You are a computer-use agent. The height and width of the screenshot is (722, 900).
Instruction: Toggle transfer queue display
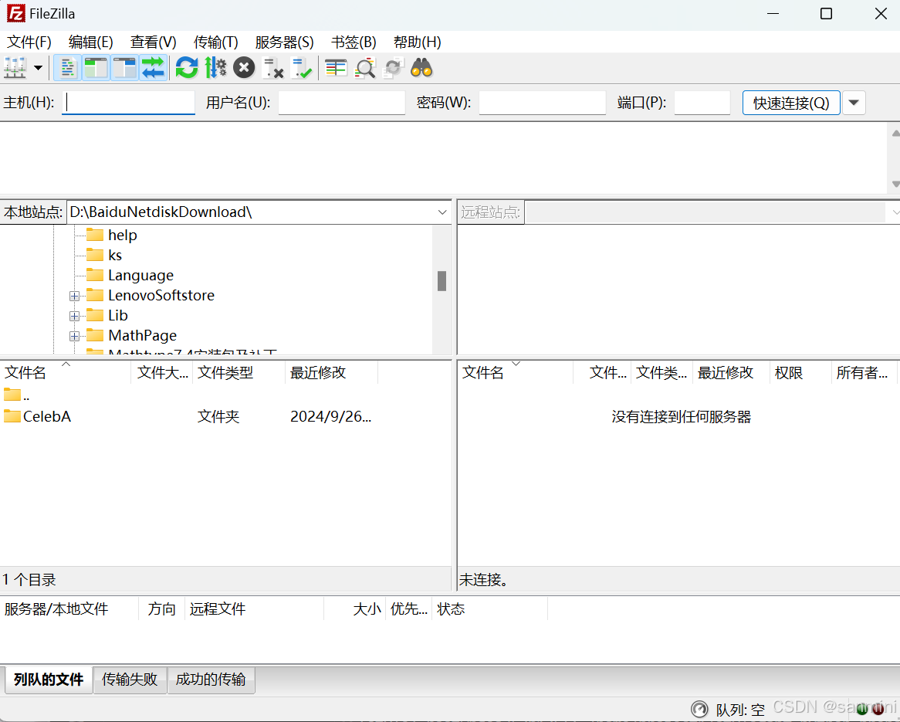click(x=153, y=68)
